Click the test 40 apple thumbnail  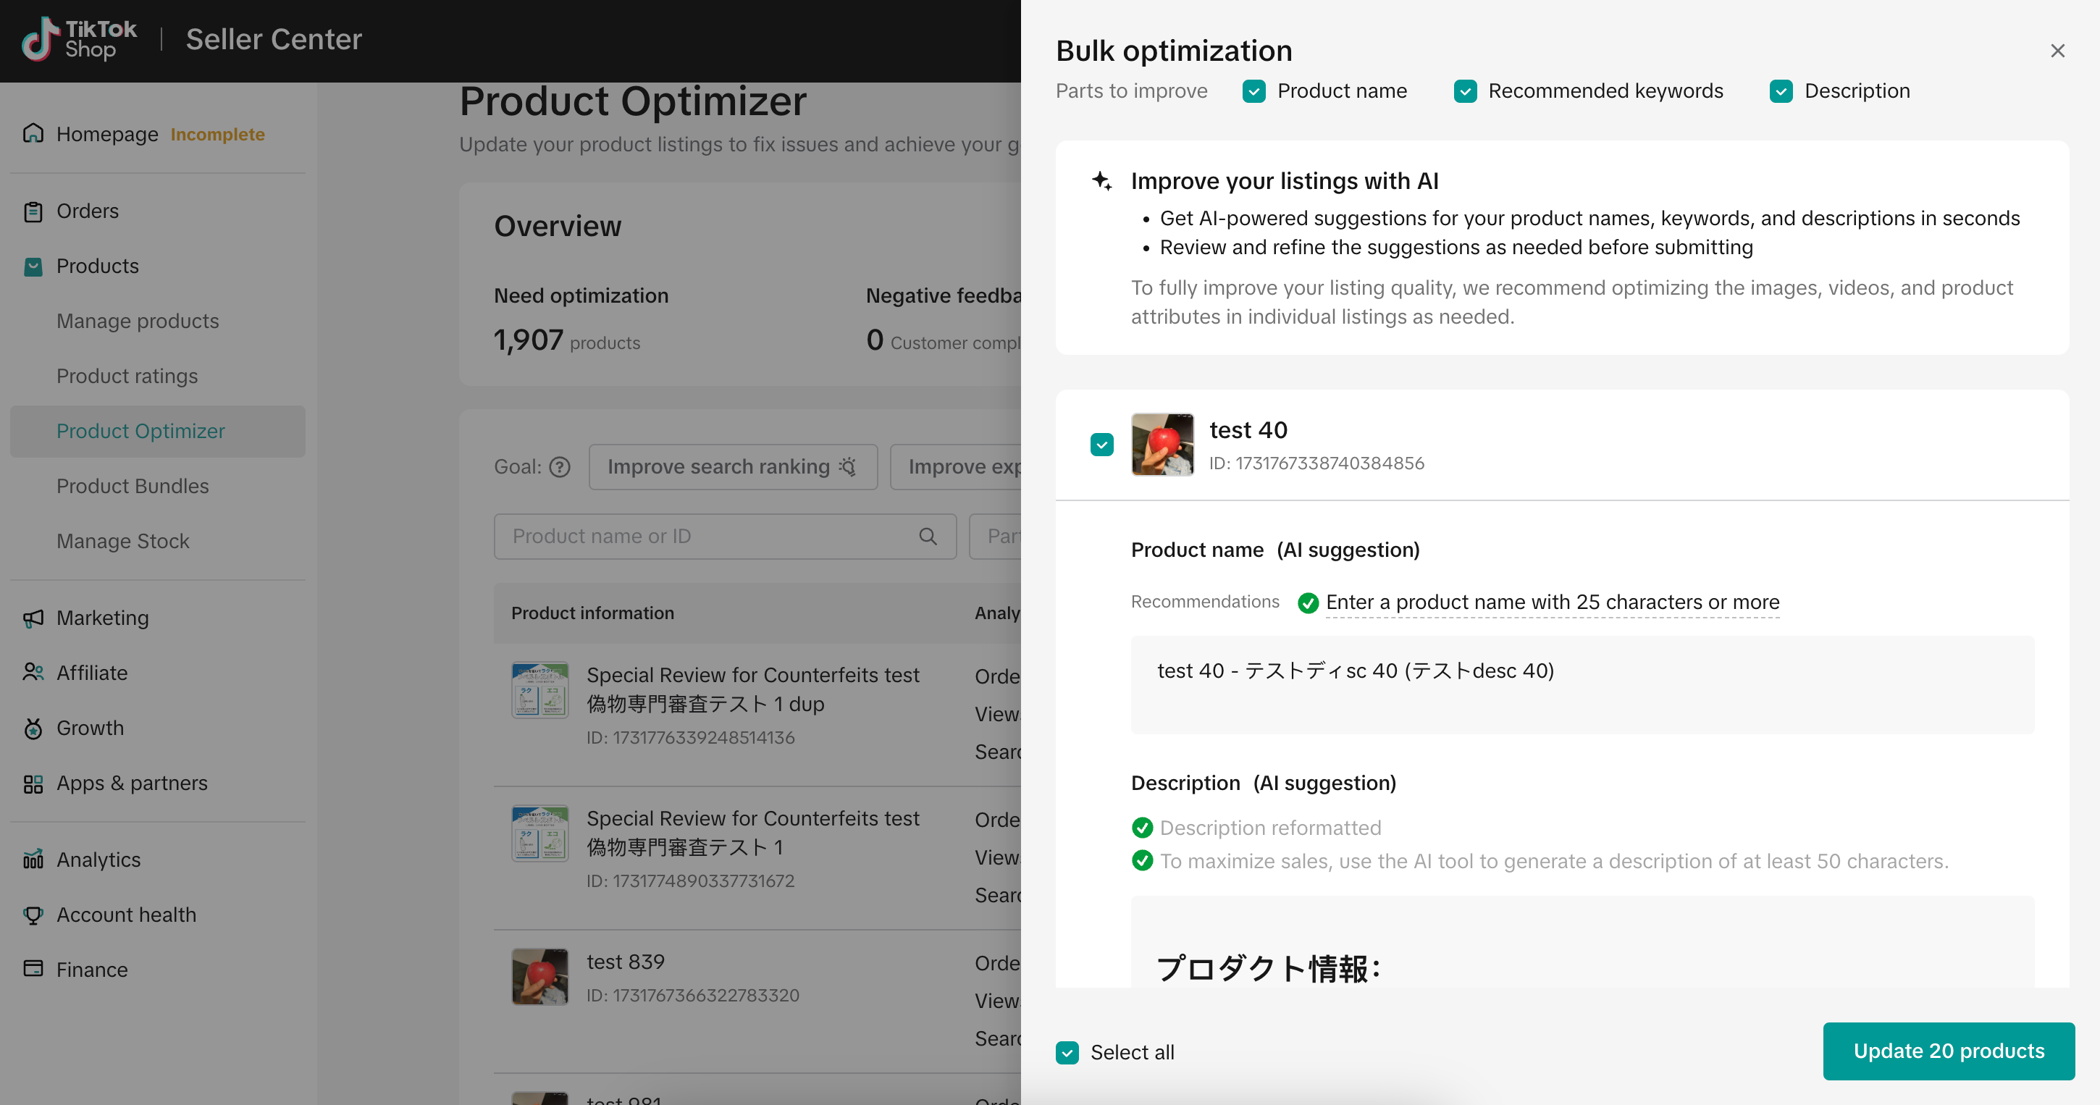[1162, 445]
